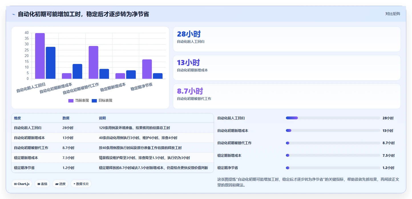412x199 pixels.
Task: Click the 维度 table column header
Action: click(x=17, y=118)
